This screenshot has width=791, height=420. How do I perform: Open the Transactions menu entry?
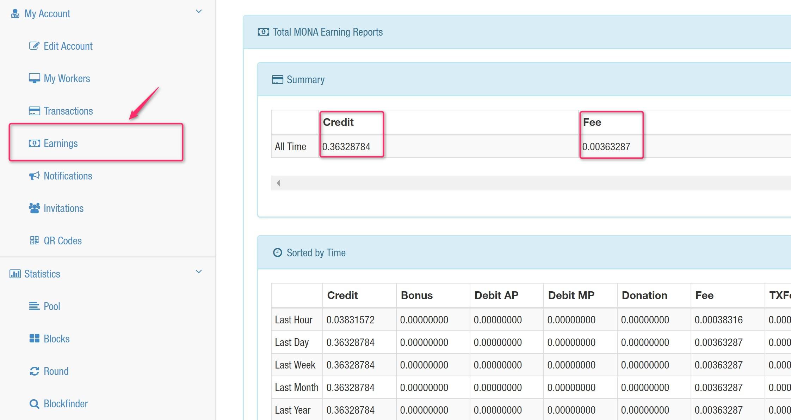click(x=68, y=111)
